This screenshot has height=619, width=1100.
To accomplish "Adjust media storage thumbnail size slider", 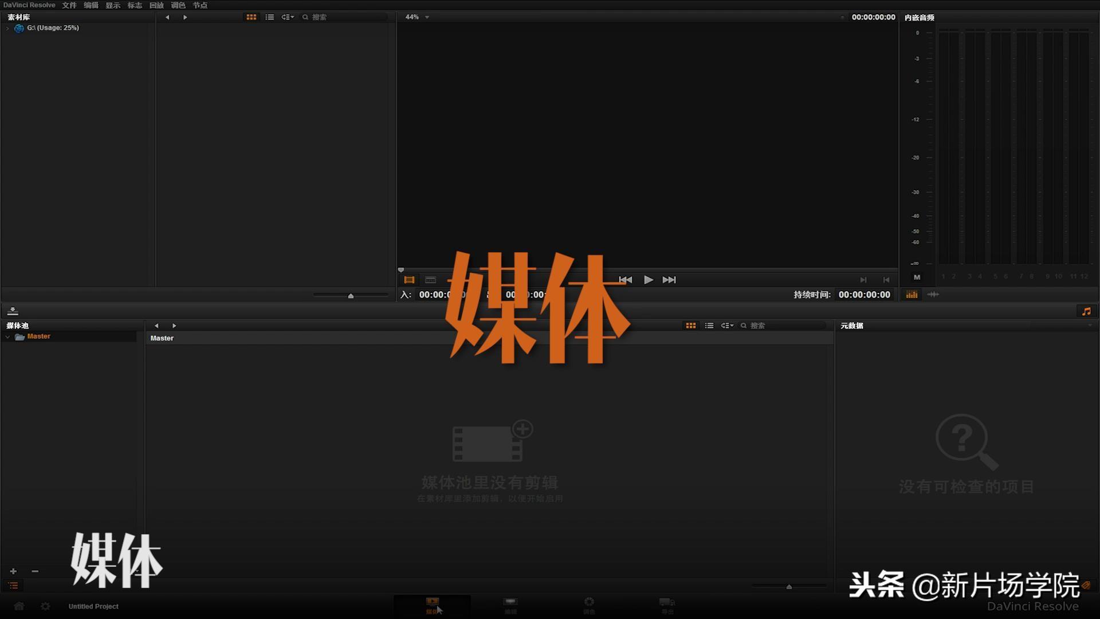I will pyautogui.click(x=351, y=296).
